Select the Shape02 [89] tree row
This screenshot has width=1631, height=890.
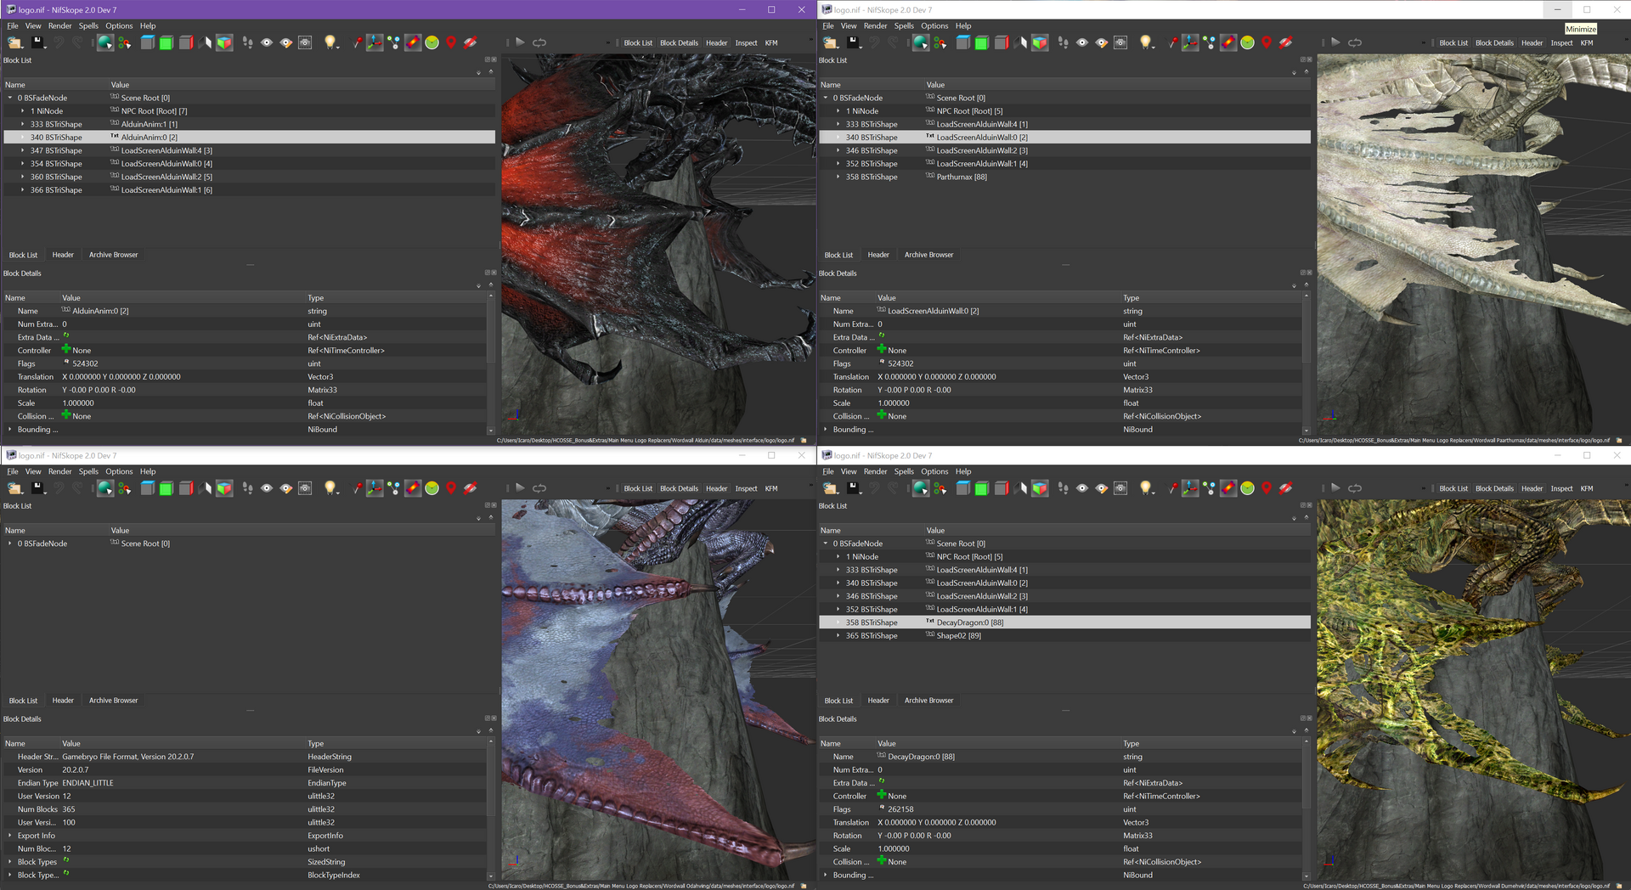(x=1064, y=635)
